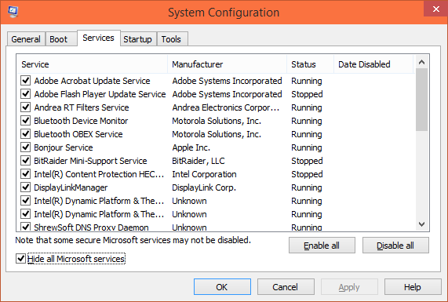This screenshot has height=302, width=448.
Task: Click the System Configuration title bar icon
Action: [x=13, y=12]
